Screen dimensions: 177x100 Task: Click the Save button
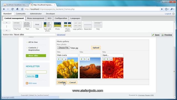point(156,35)
